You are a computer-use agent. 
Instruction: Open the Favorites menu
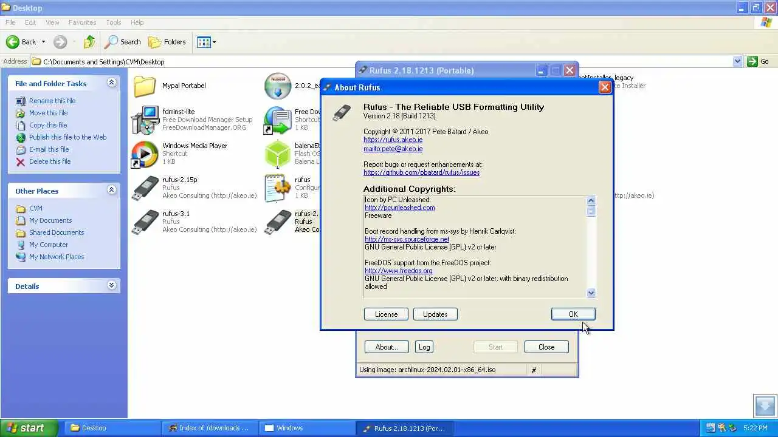click(x=82, y=22)
